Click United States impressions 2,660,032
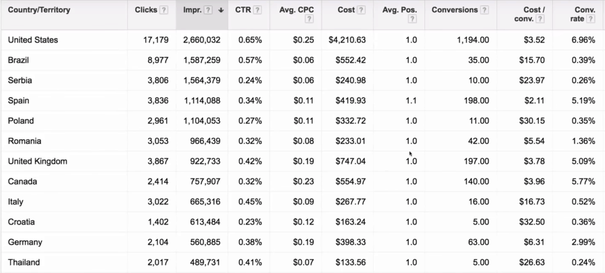 pos(202,40)
